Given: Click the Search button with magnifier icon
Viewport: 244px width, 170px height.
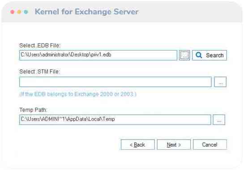Looking at the screenshot, I should pos(210,55).
